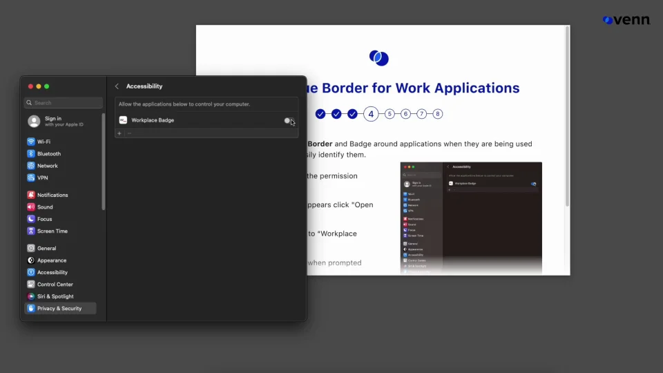Click the Accessibility screenshot thumbnail in setup page
Image resolution: width=663 pixels, height=373 pixels.
(471, 218)
